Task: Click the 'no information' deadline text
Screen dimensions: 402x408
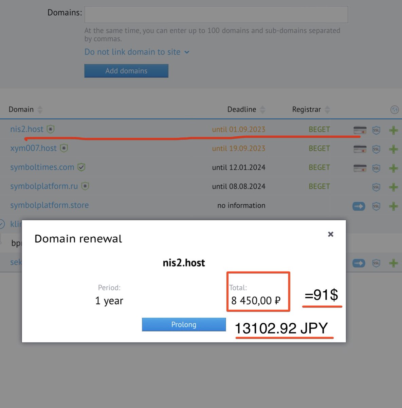Action: (x=241, y=206)
